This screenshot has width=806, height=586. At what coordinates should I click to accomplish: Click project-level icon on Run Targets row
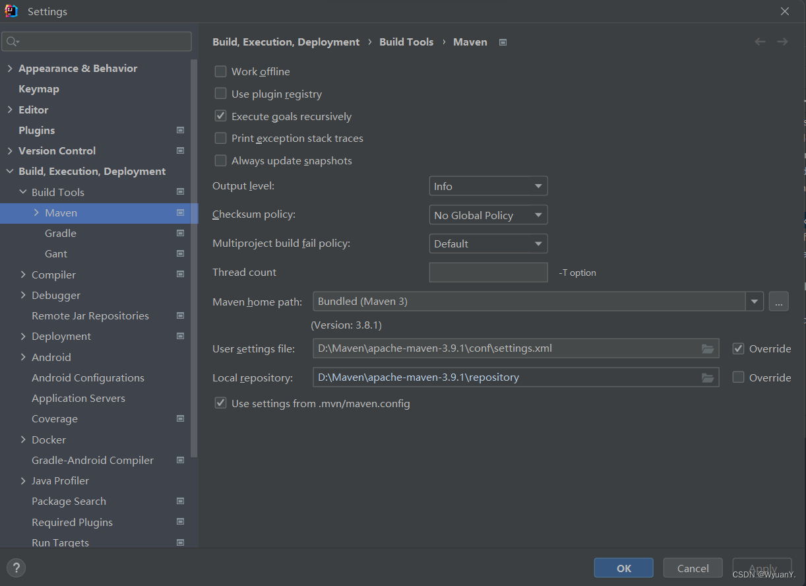[180, 542]
